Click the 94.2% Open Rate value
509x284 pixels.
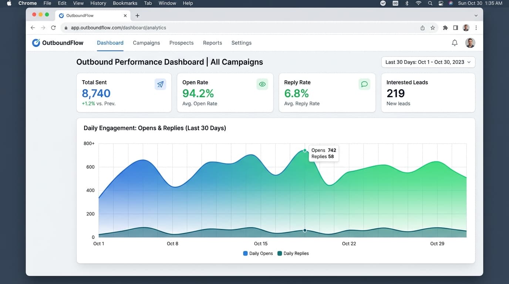(x=198, y=93)
